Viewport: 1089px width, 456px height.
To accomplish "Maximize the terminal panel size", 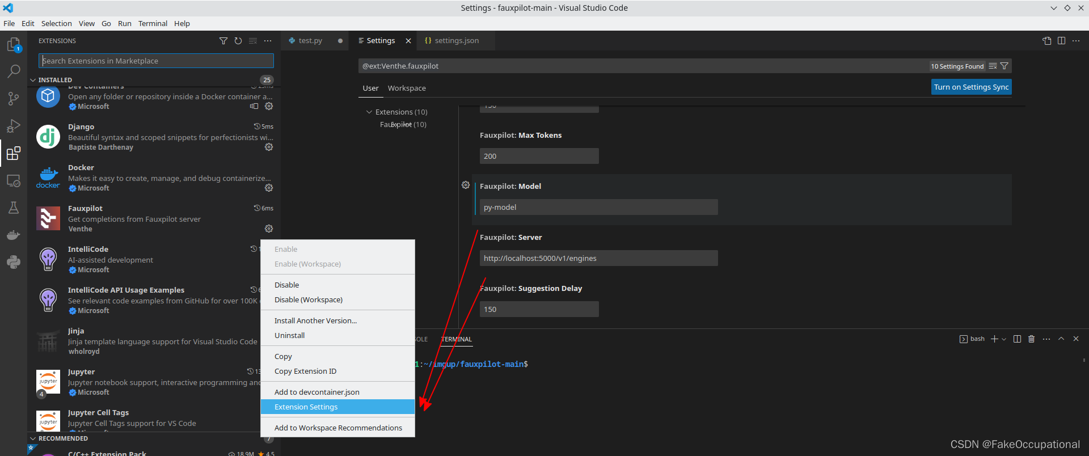I will 1061,339.
